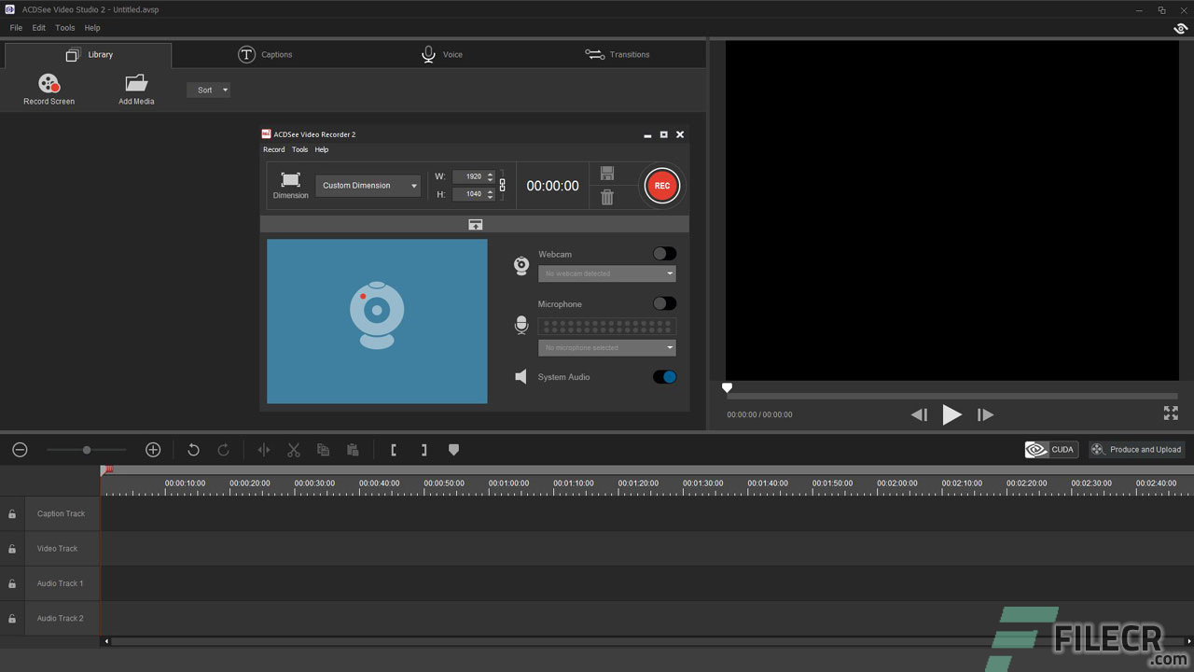Redo the last action
This screenshot has height=672, width=1194.
tap(223, 450)
